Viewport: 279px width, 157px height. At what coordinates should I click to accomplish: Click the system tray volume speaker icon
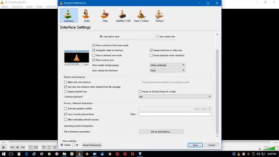(x=258, y=154)
